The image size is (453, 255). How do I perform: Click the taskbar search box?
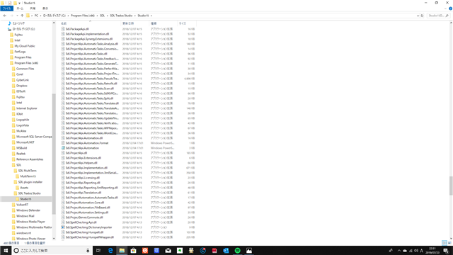tap(52, 250)
